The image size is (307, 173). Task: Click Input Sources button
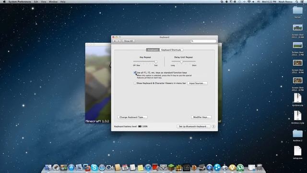point(197,83)
